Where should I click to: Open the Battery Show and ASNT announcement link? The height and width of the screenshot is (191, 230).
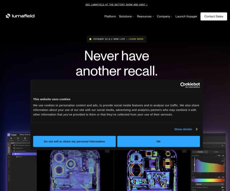coord(116,5)
